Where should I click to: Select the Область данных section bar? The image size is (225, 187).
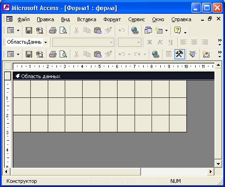pos(114,76)
